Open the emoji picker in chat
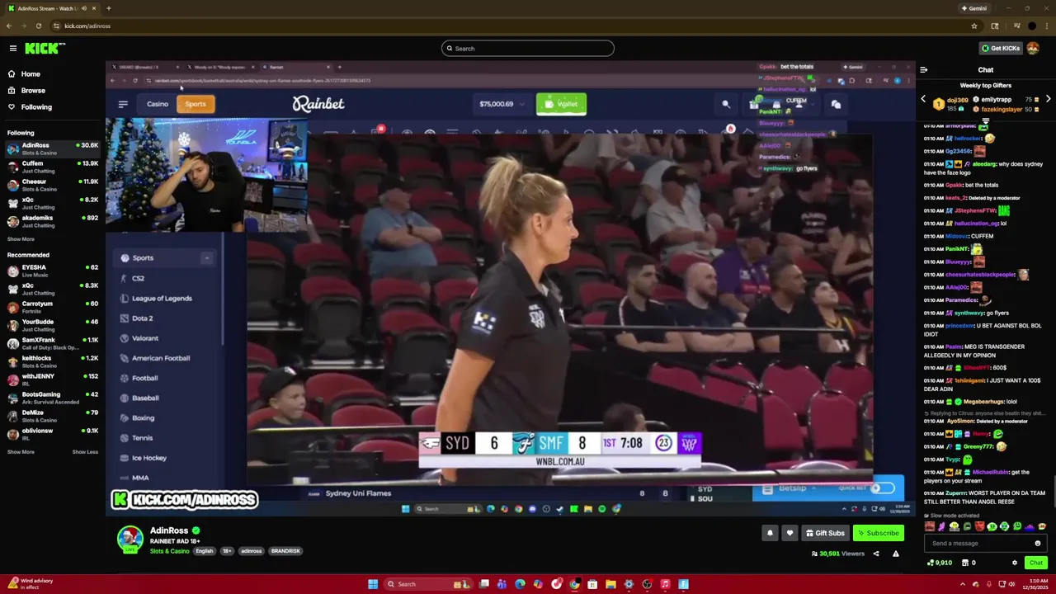This screenshot has width=1056, height=594. coord(1038,544)
